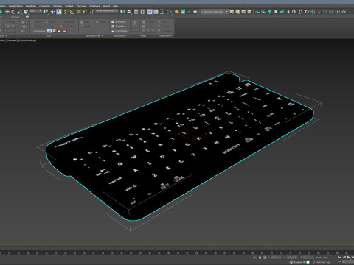Open Rendered Frame Window
This screenshot has height=265, width=354.
(x=183, y=11)
